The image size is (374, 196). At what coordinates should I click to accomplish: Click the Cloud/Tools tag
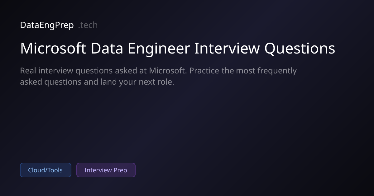46,170
